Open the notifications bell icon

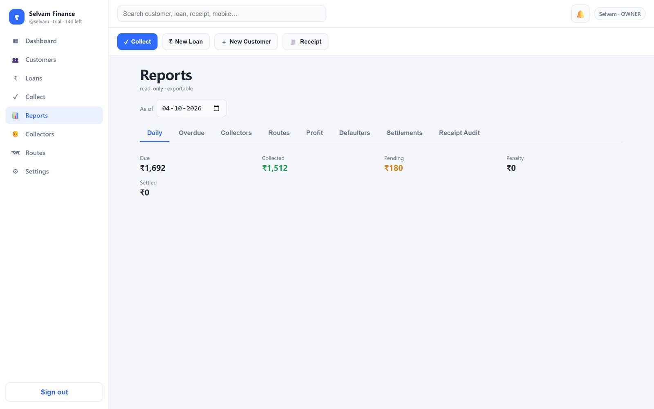pos(580,14)
